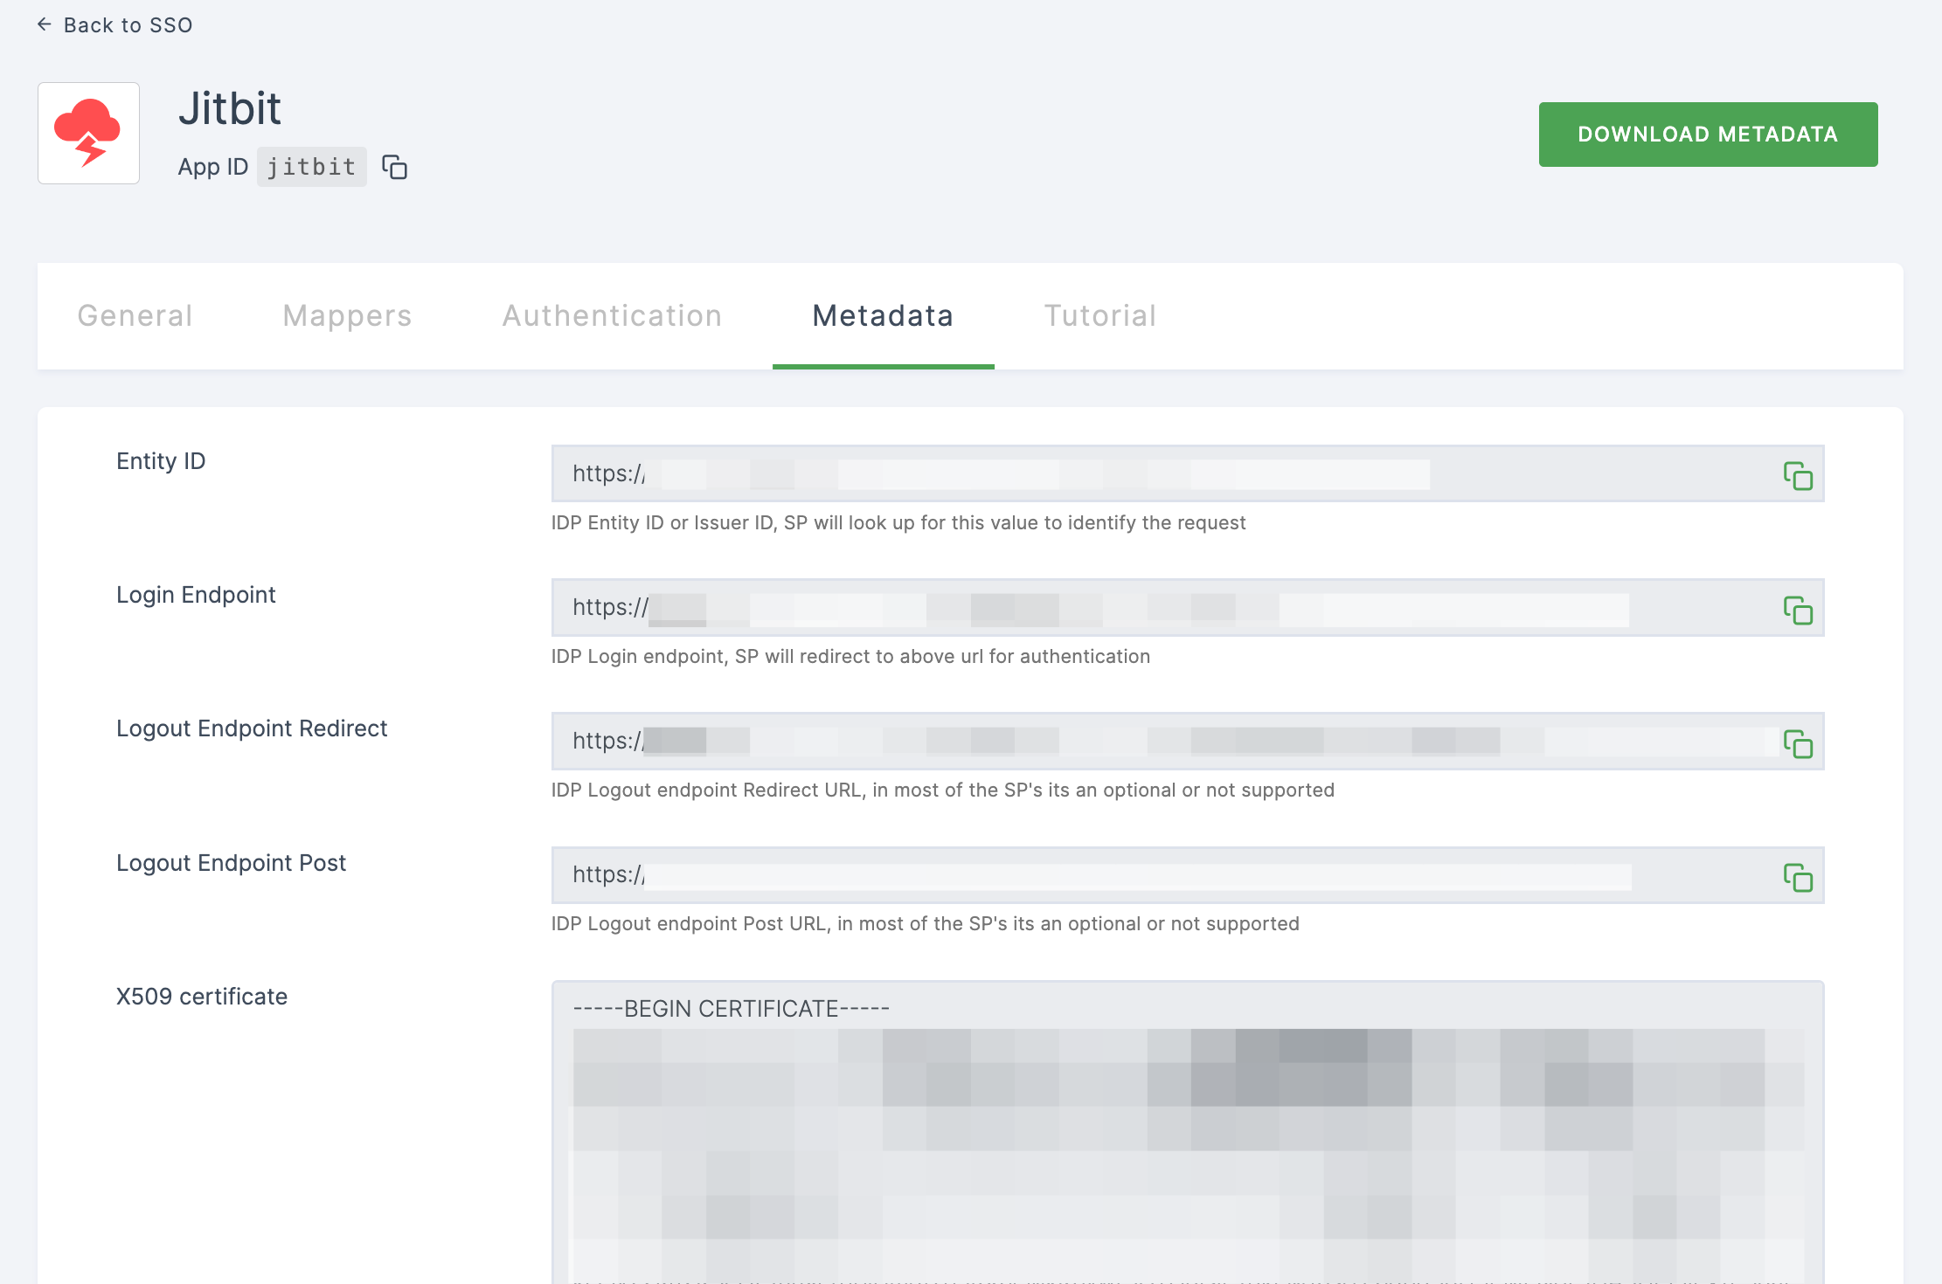Click the Download Metadata button
The height and width of the screenshot is (1284, 1942).
tap(1708, 135)
